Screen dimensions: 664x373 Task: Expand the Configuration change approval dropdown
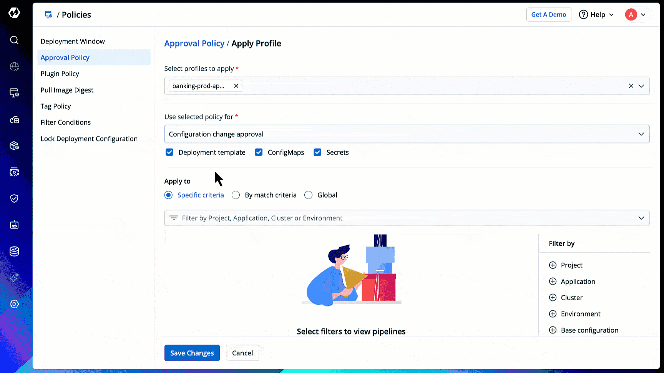coord(407,134)
